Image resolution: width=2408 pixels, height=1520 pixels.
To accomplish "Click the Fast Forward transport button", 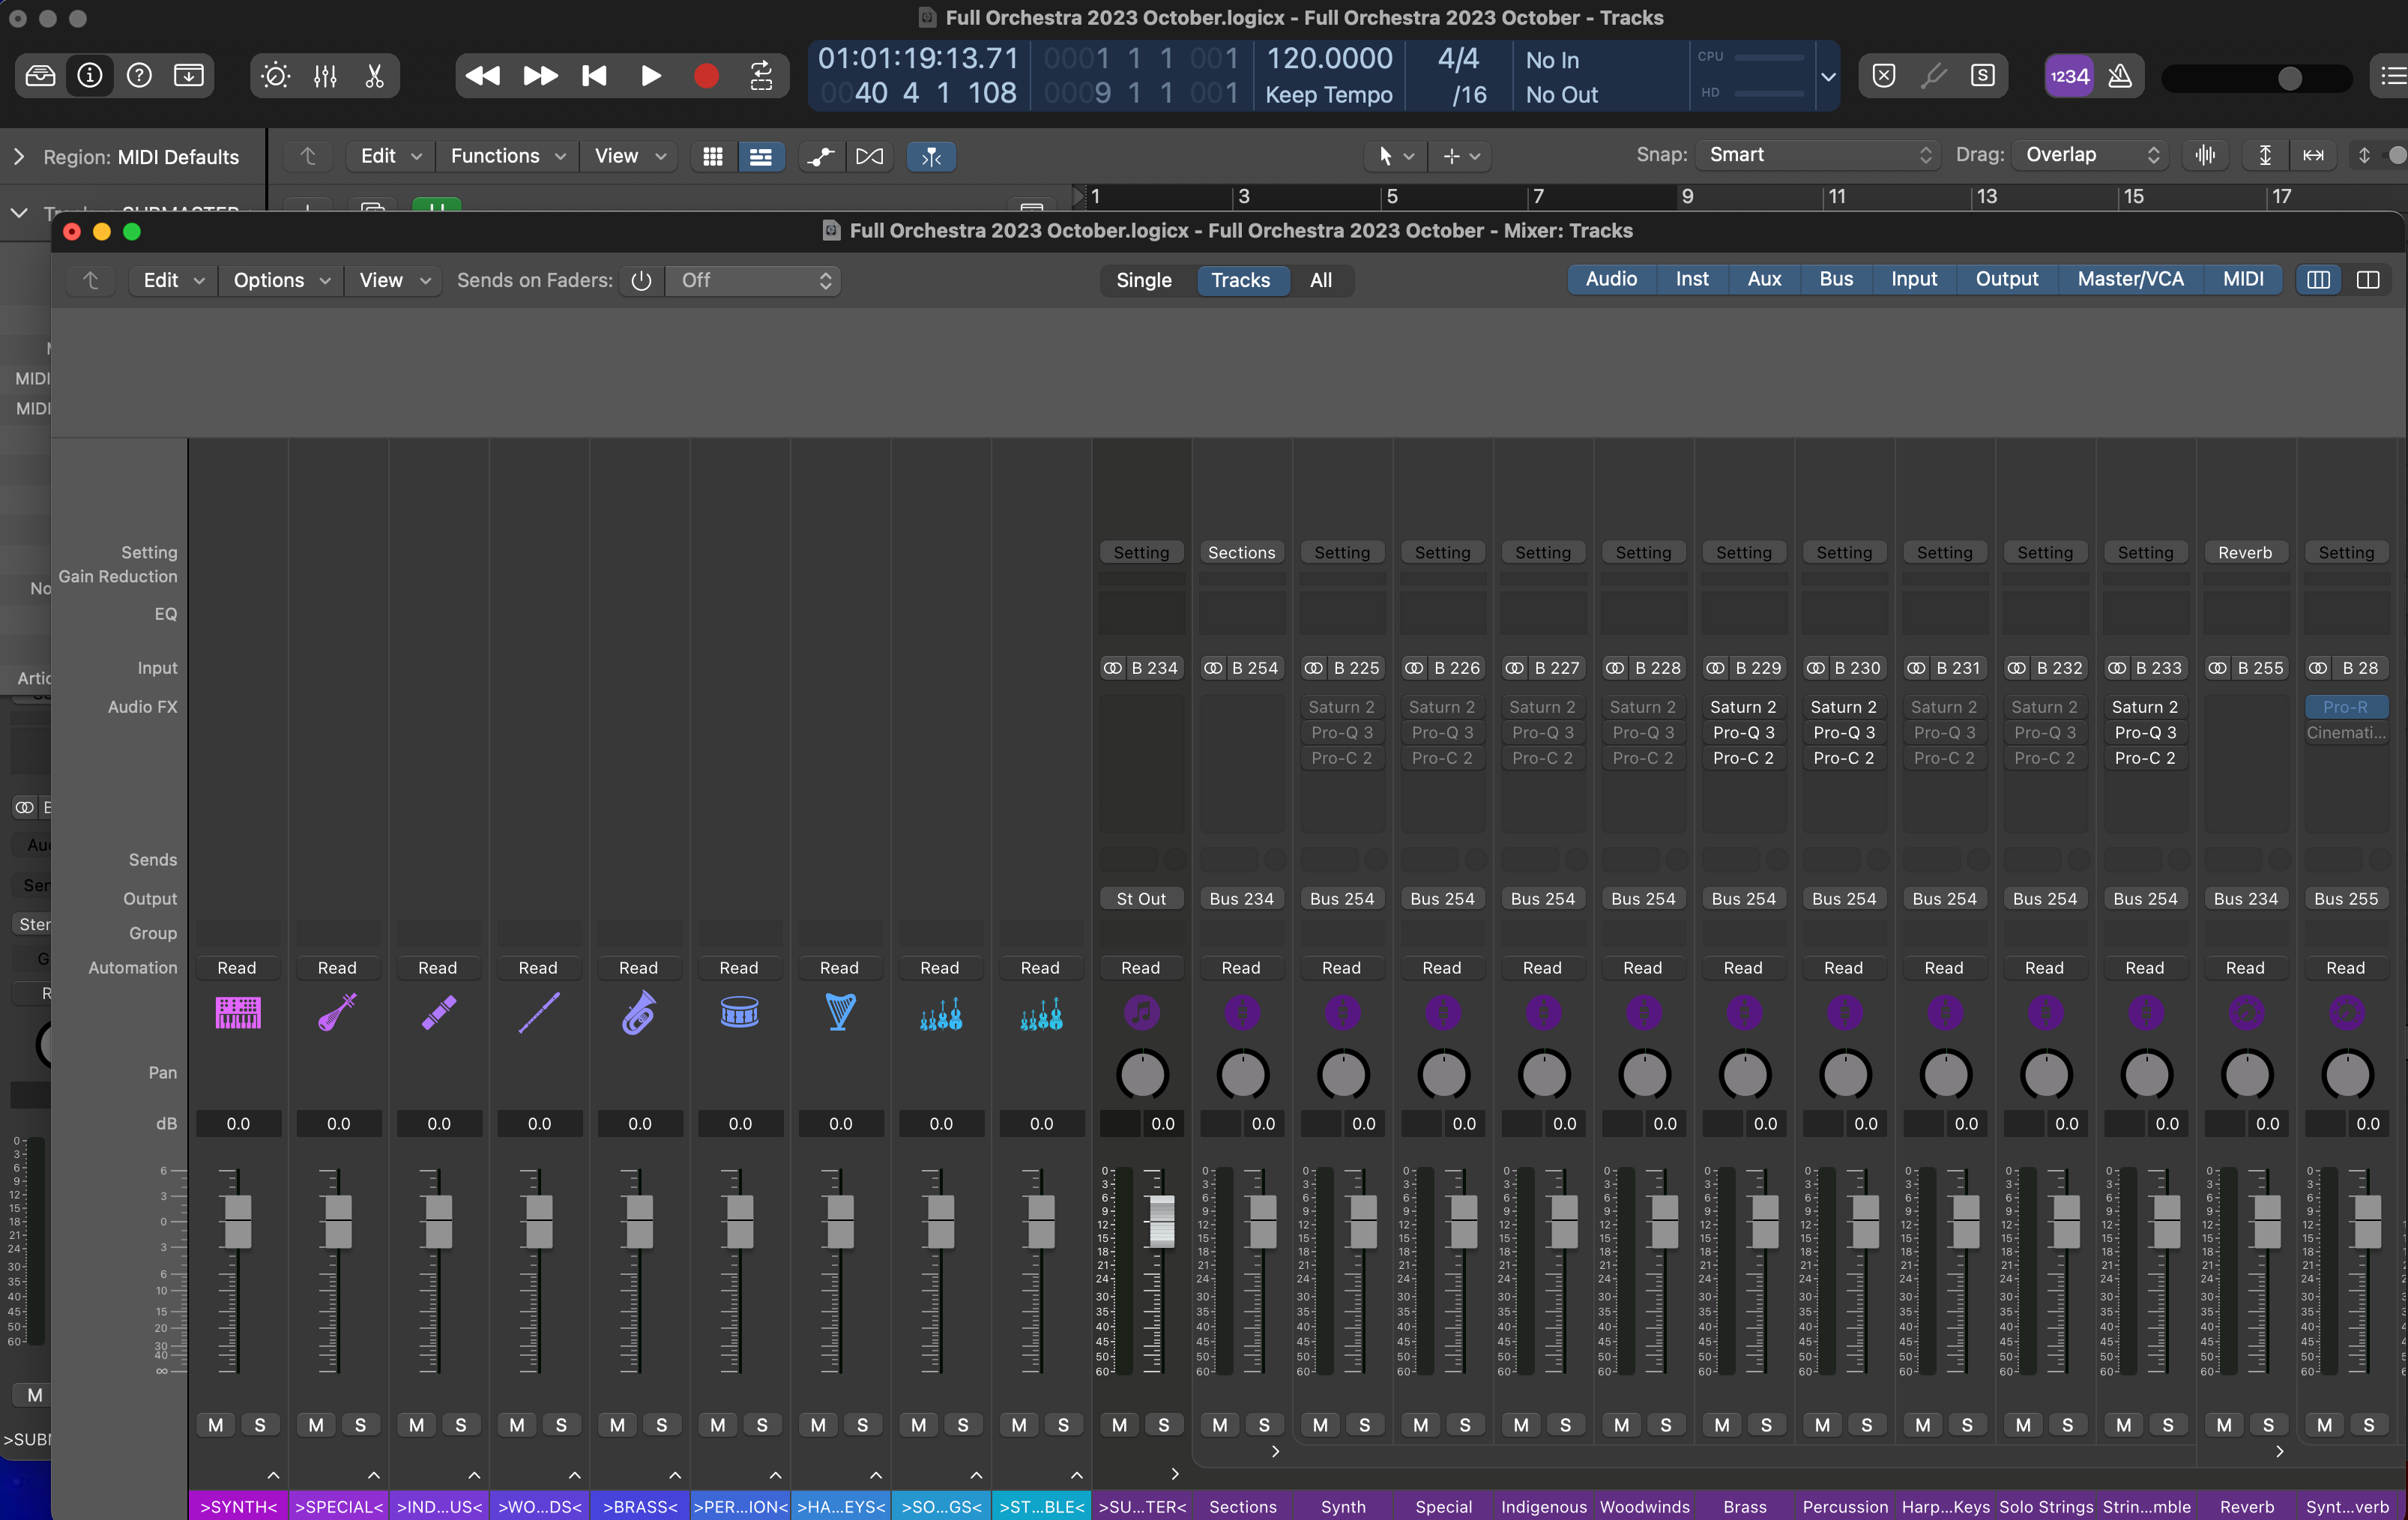I will (540, 76).
